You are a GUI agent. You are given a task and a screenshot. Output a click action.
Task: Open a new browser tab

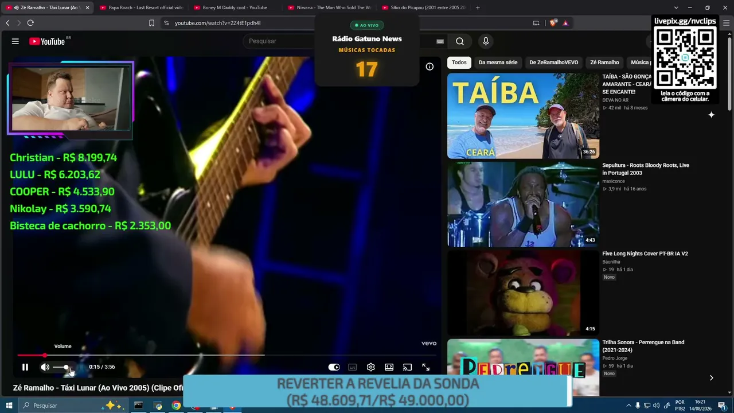478,7
